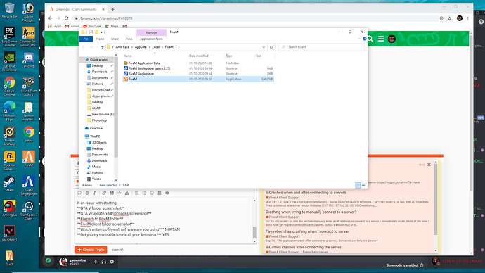Open the forum search magnifier icon
Screen dimensions: 485x273
[370, 39]
